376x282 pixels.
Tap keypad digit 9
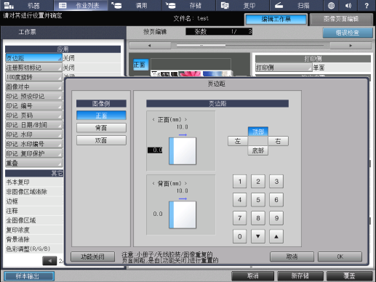[x=276, y=218]
